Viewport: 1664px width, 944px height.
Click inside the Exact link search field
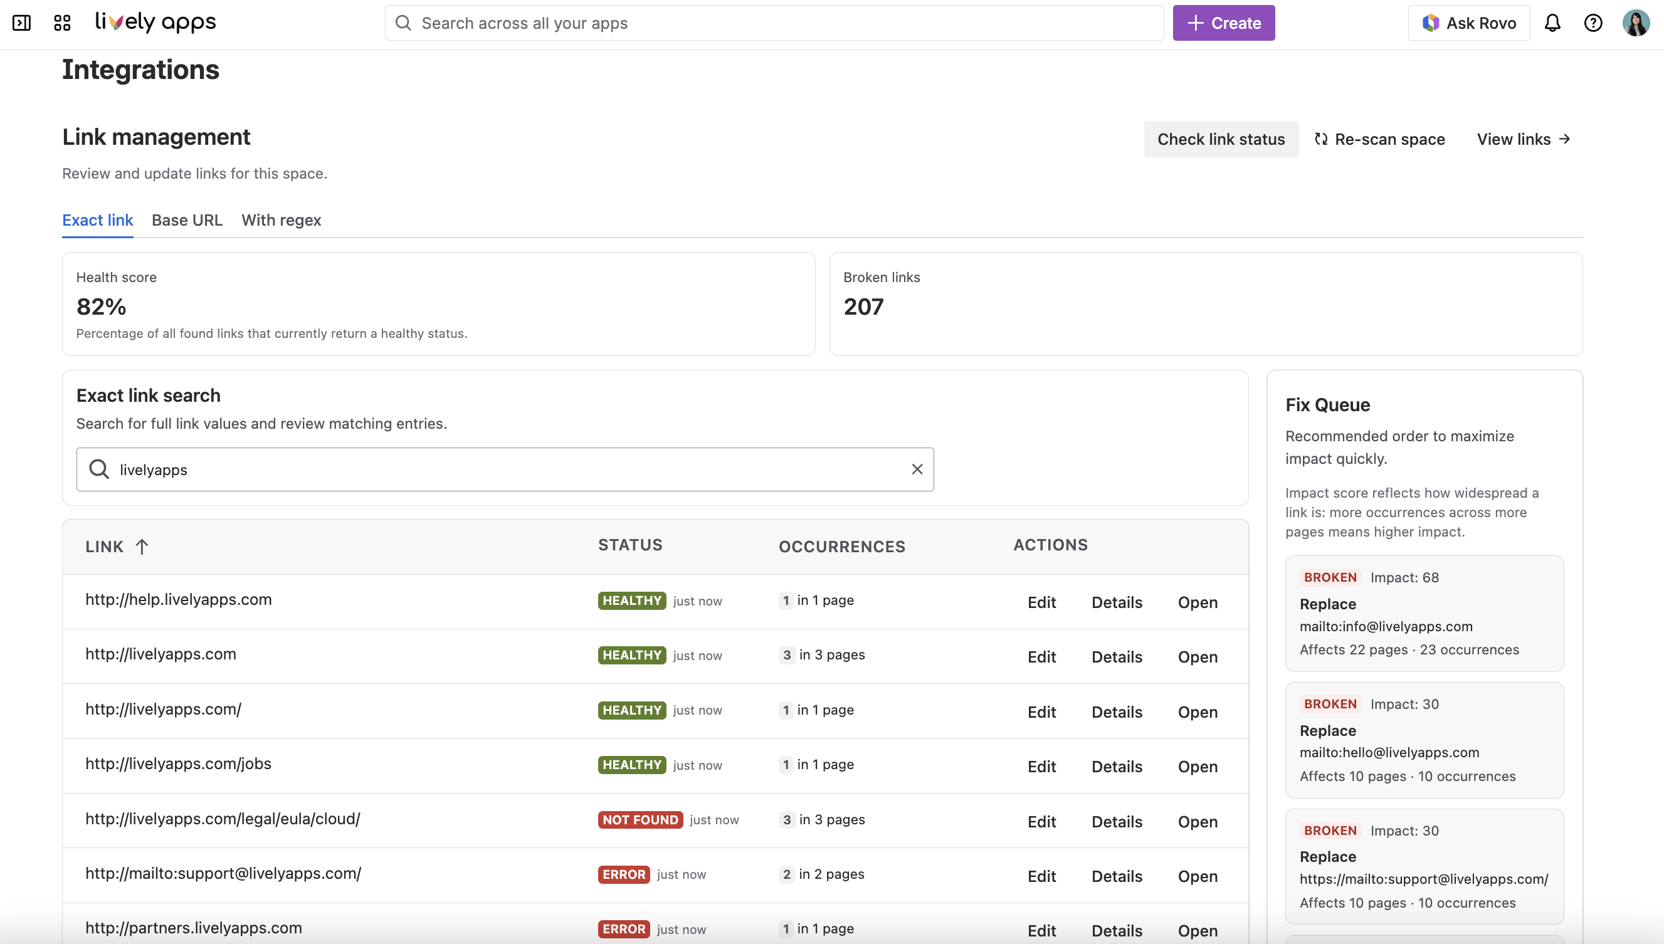(x=454, y=469)
